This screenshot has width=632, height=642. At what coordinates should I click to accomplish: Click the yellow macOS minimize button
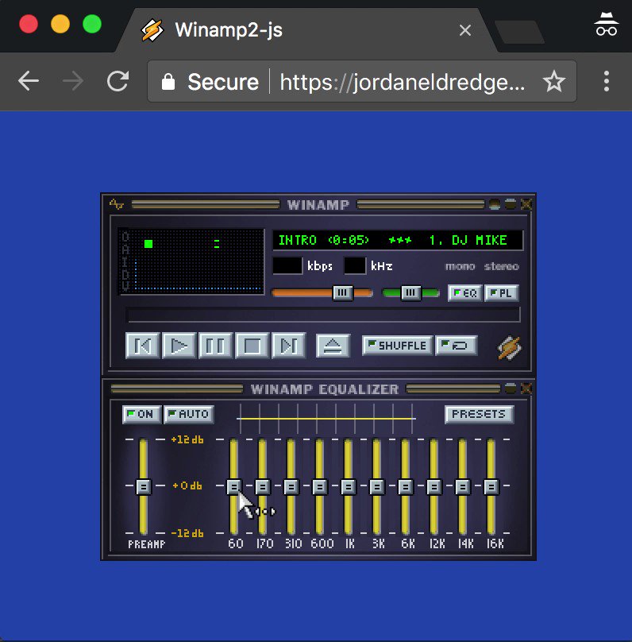[x=60, y=24]
